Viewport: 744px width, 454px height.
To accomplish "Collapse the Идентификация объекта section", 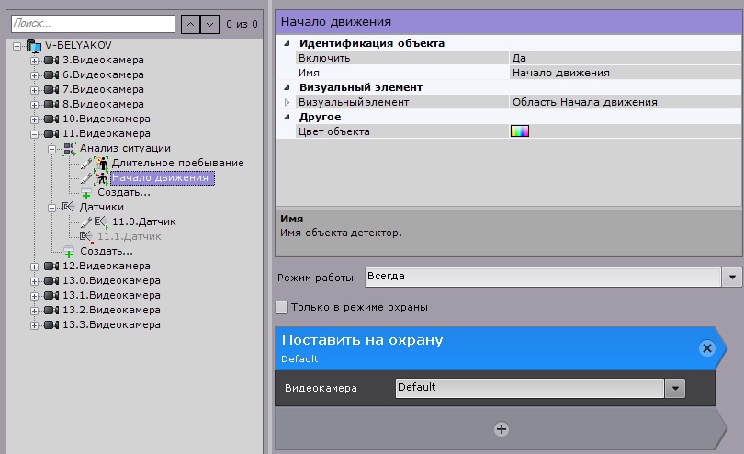I will [x=287, y=43].
